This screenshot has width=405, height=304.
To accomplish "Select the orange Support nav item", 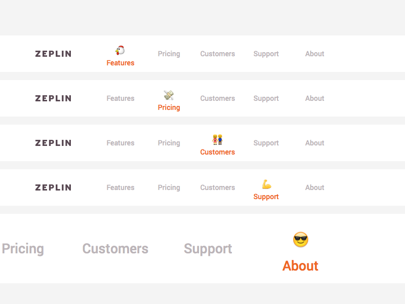I will click(x=266, y=197).
